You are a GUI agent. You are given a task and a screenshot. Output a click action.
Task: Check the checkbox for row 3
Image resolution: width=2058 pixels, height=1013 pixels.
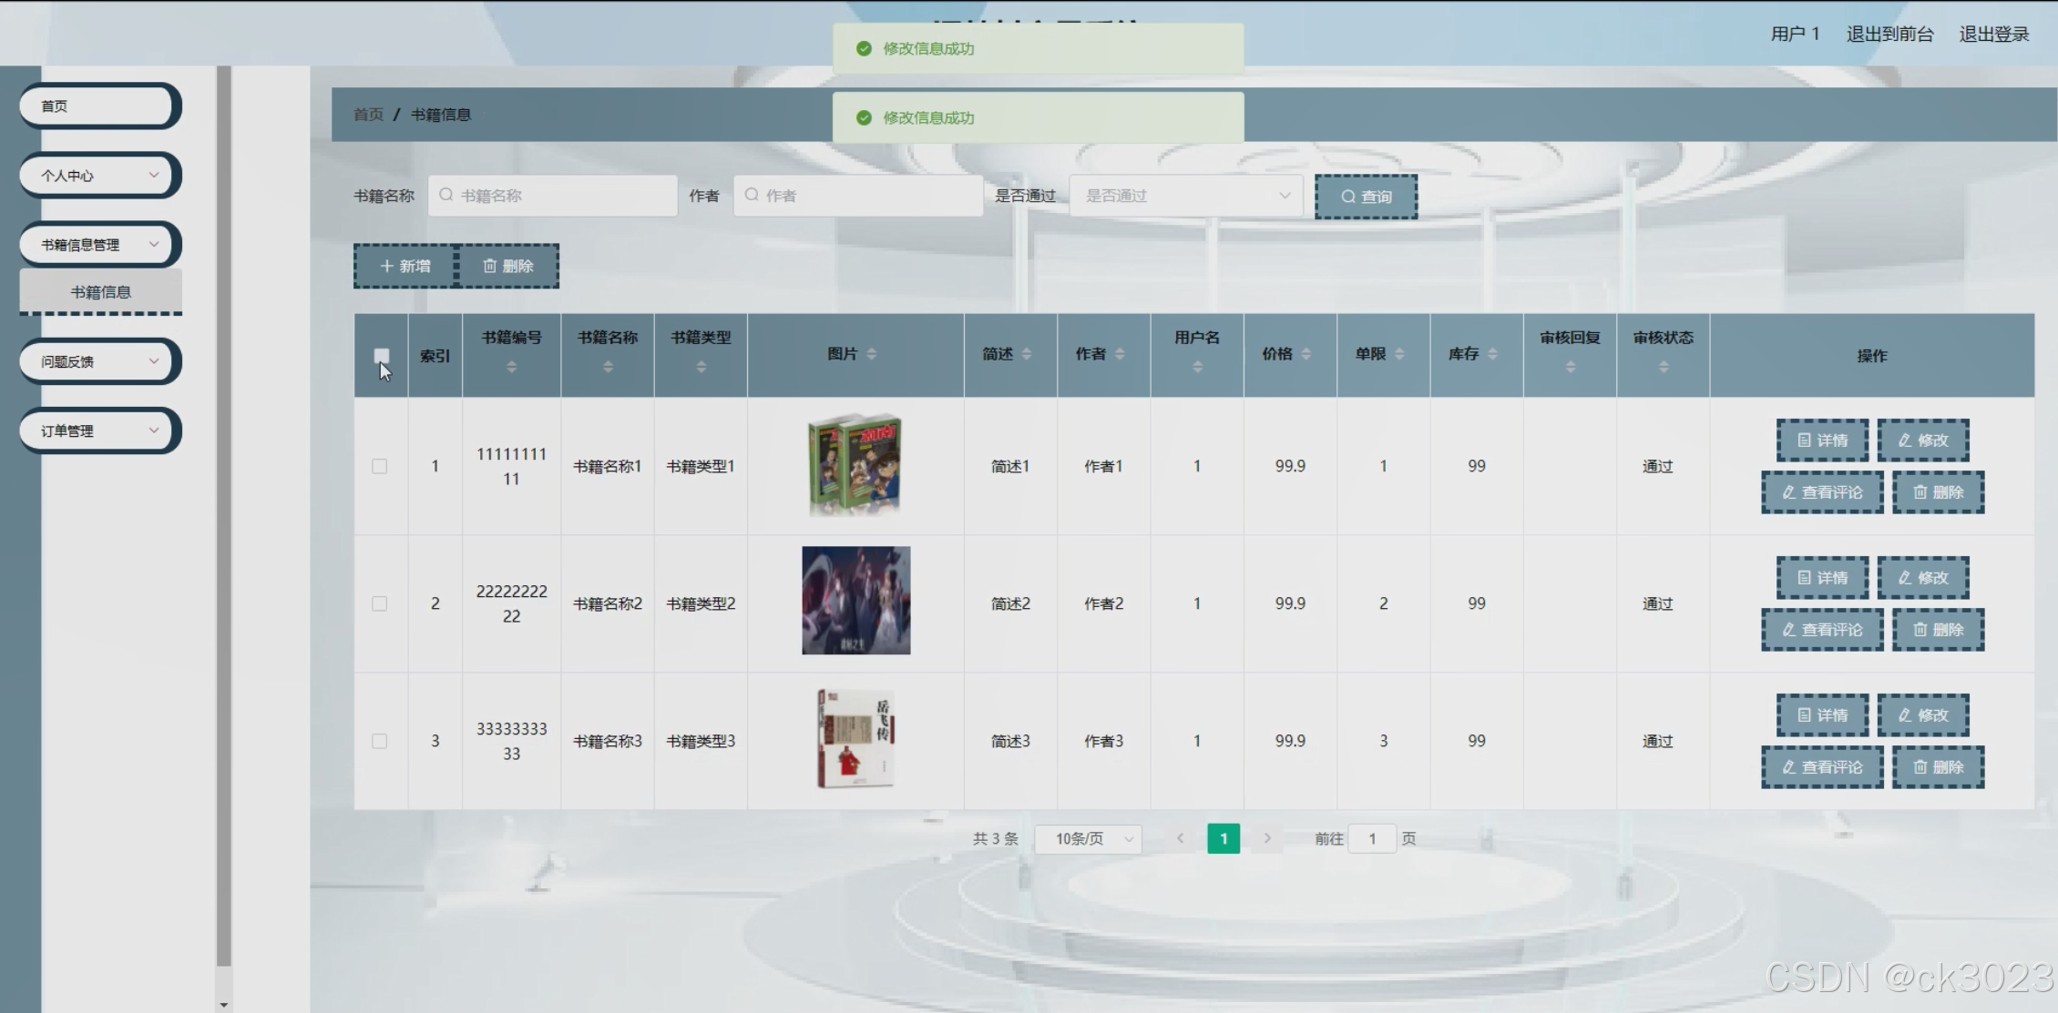coord(380,741)
